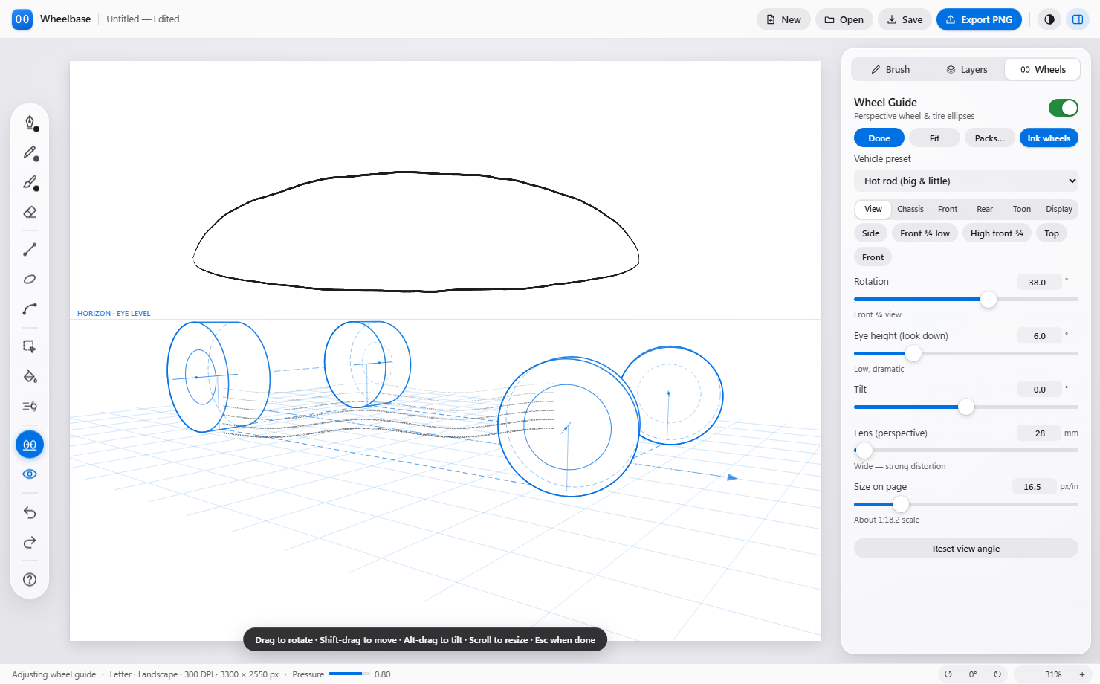Screen dimensions: 1100x684
Task: Click the Lens perspective slider handle
Action: pyautogui.click(x=864, y=451)
